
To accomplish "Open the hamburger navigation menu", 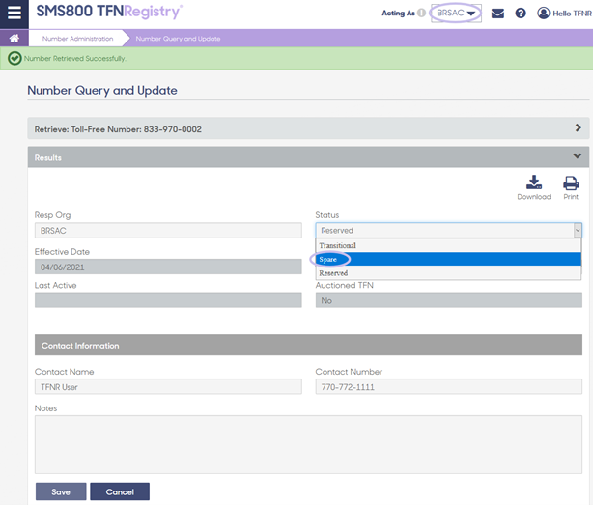I will pyautogui.click(x=14, y=13).
